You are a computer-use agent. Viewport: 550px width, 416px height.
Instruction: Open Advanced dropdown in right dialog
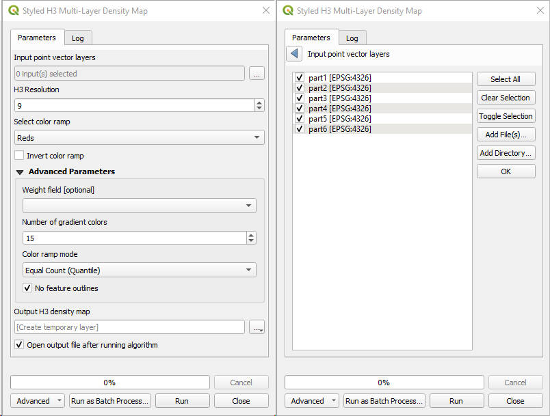point(312,400)
